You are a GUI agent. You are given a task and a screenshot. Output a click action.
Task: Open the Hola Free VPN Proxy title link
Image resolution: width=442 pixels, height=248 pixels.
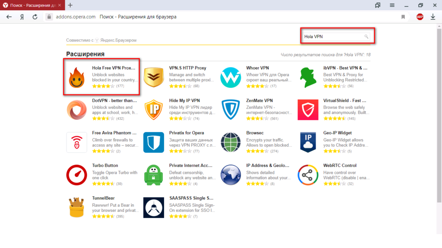pos(114,68)
